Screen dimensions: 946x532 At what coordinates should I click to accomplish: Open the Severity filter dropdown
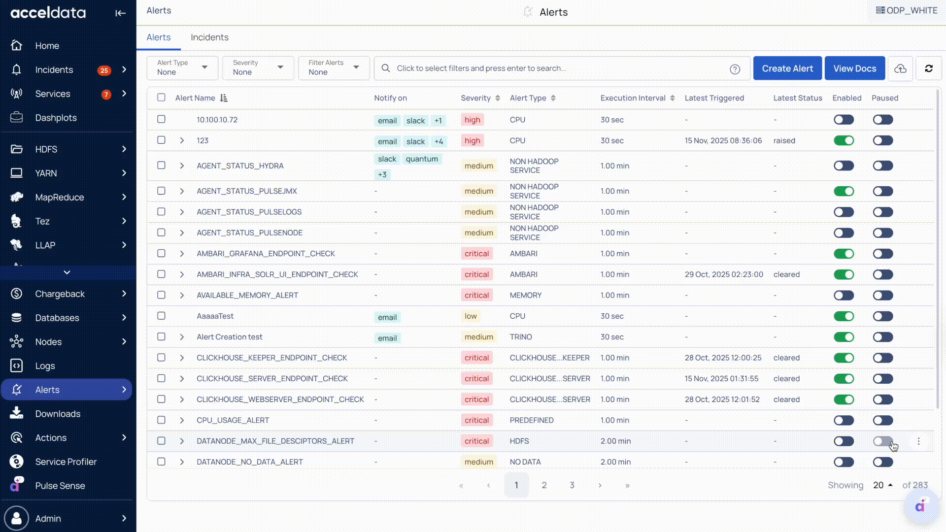click(258, 68)
